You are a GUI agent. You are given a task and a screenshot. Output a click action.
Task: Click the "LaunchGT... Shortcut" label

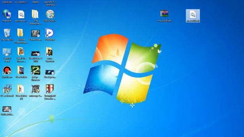pyautogui.click(x=50, y=3)
